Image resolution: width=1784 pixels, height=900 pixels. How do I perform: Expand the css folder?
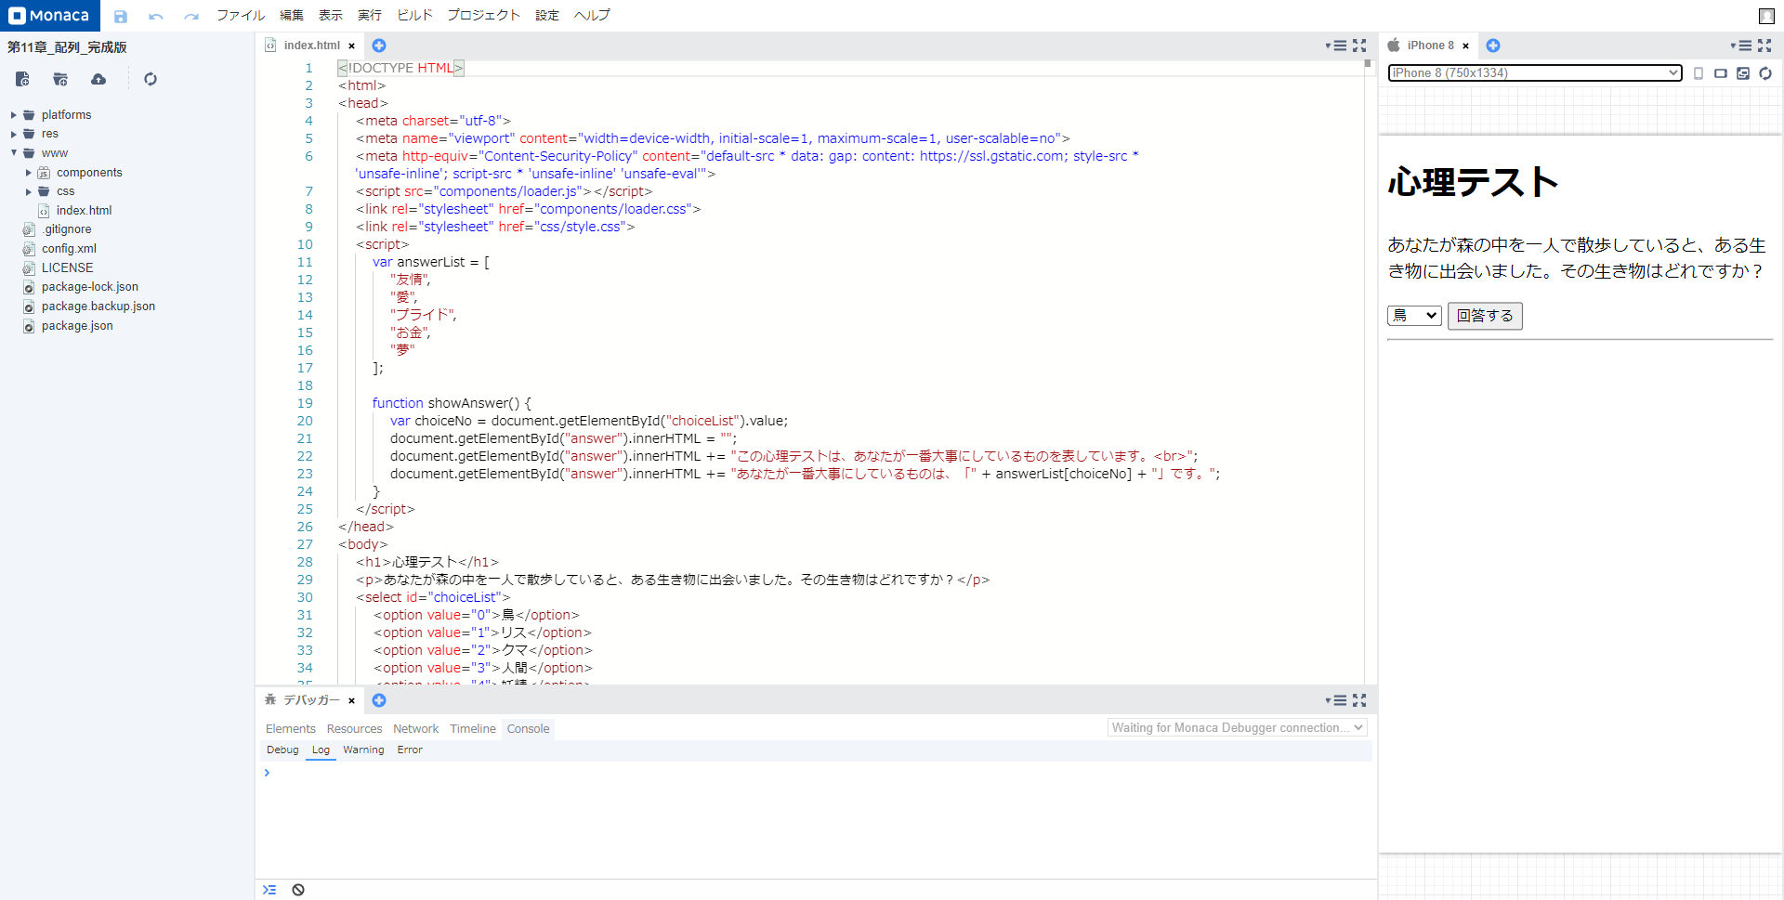tap(29, 191)
